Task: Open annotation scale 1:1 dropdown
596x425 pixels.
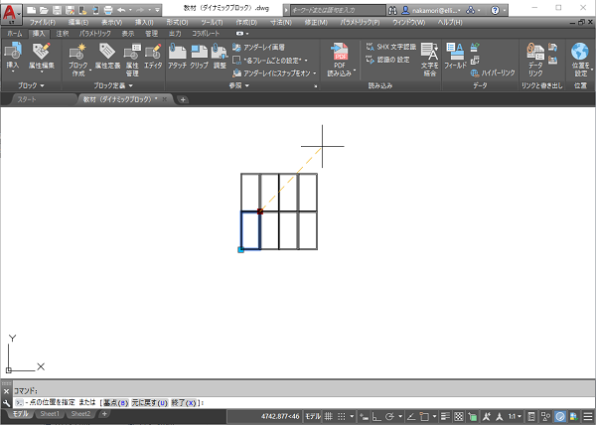Action: pos(515,417)
